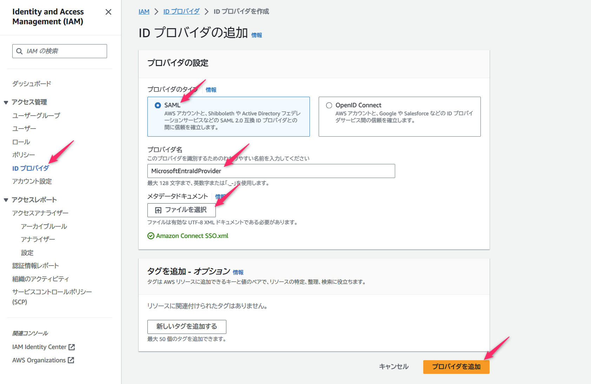591x384 pixels.
Task: Open the AWS Organizations link
Action: (x=39, y=360)
